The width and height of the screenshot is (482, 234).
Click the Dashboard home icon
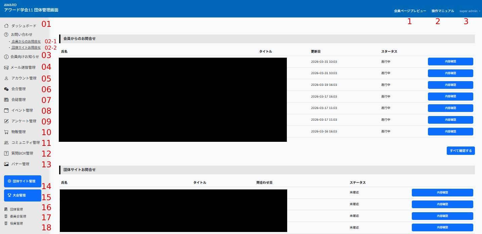pyautogui.click(x=6, y=26)
